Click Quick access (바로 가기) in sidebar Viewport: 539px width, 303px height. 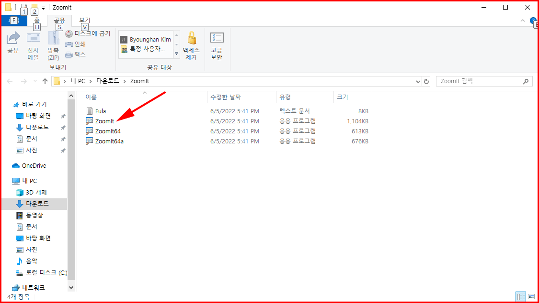click(34, 104)
